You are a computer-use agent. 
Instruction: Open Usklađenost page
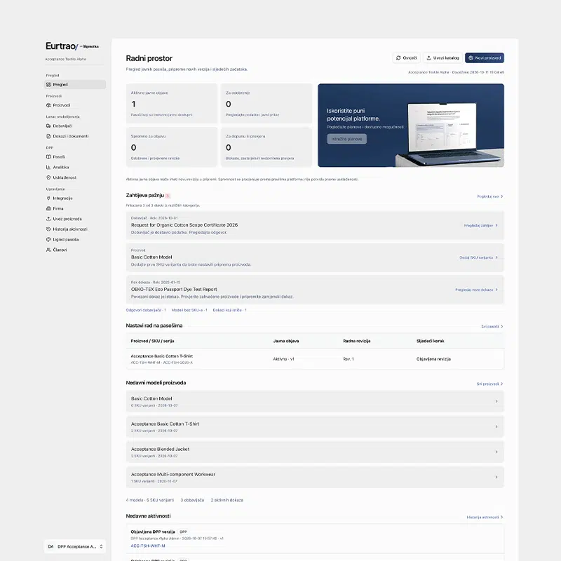(x=75, y=177)
